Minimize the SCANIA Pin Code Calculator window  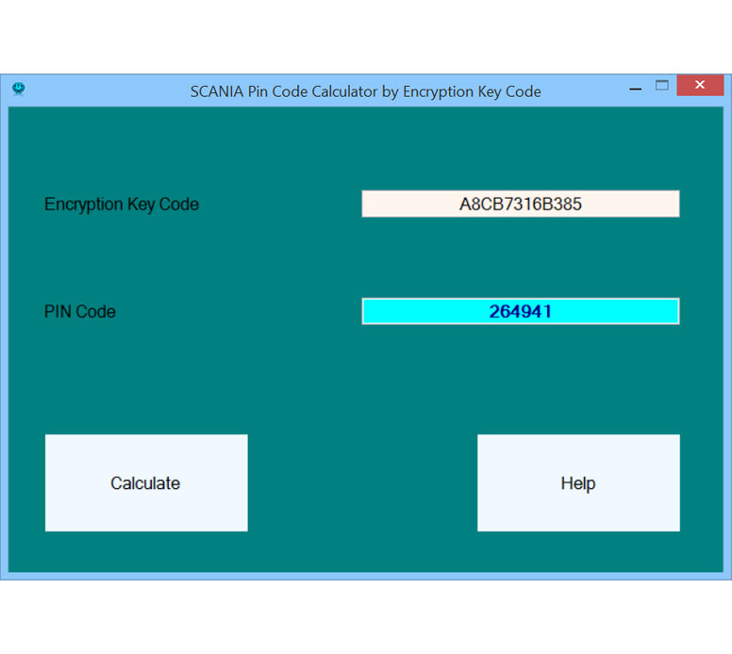coord(635,87)
